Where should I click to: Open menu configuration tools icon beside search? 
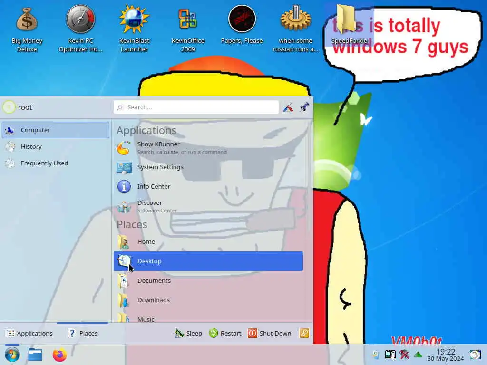coord(288,107)
